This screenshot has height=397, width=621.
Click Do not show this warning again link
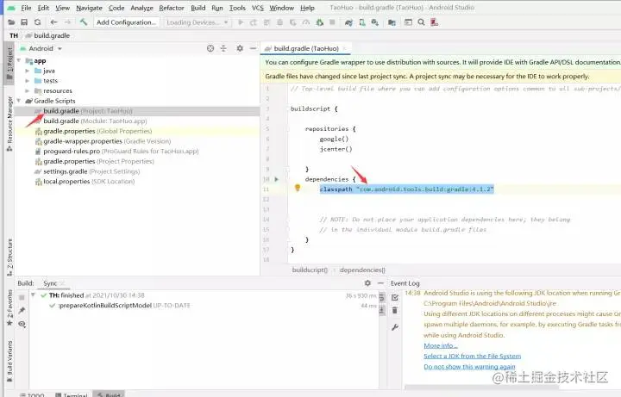tap(469, 367)
